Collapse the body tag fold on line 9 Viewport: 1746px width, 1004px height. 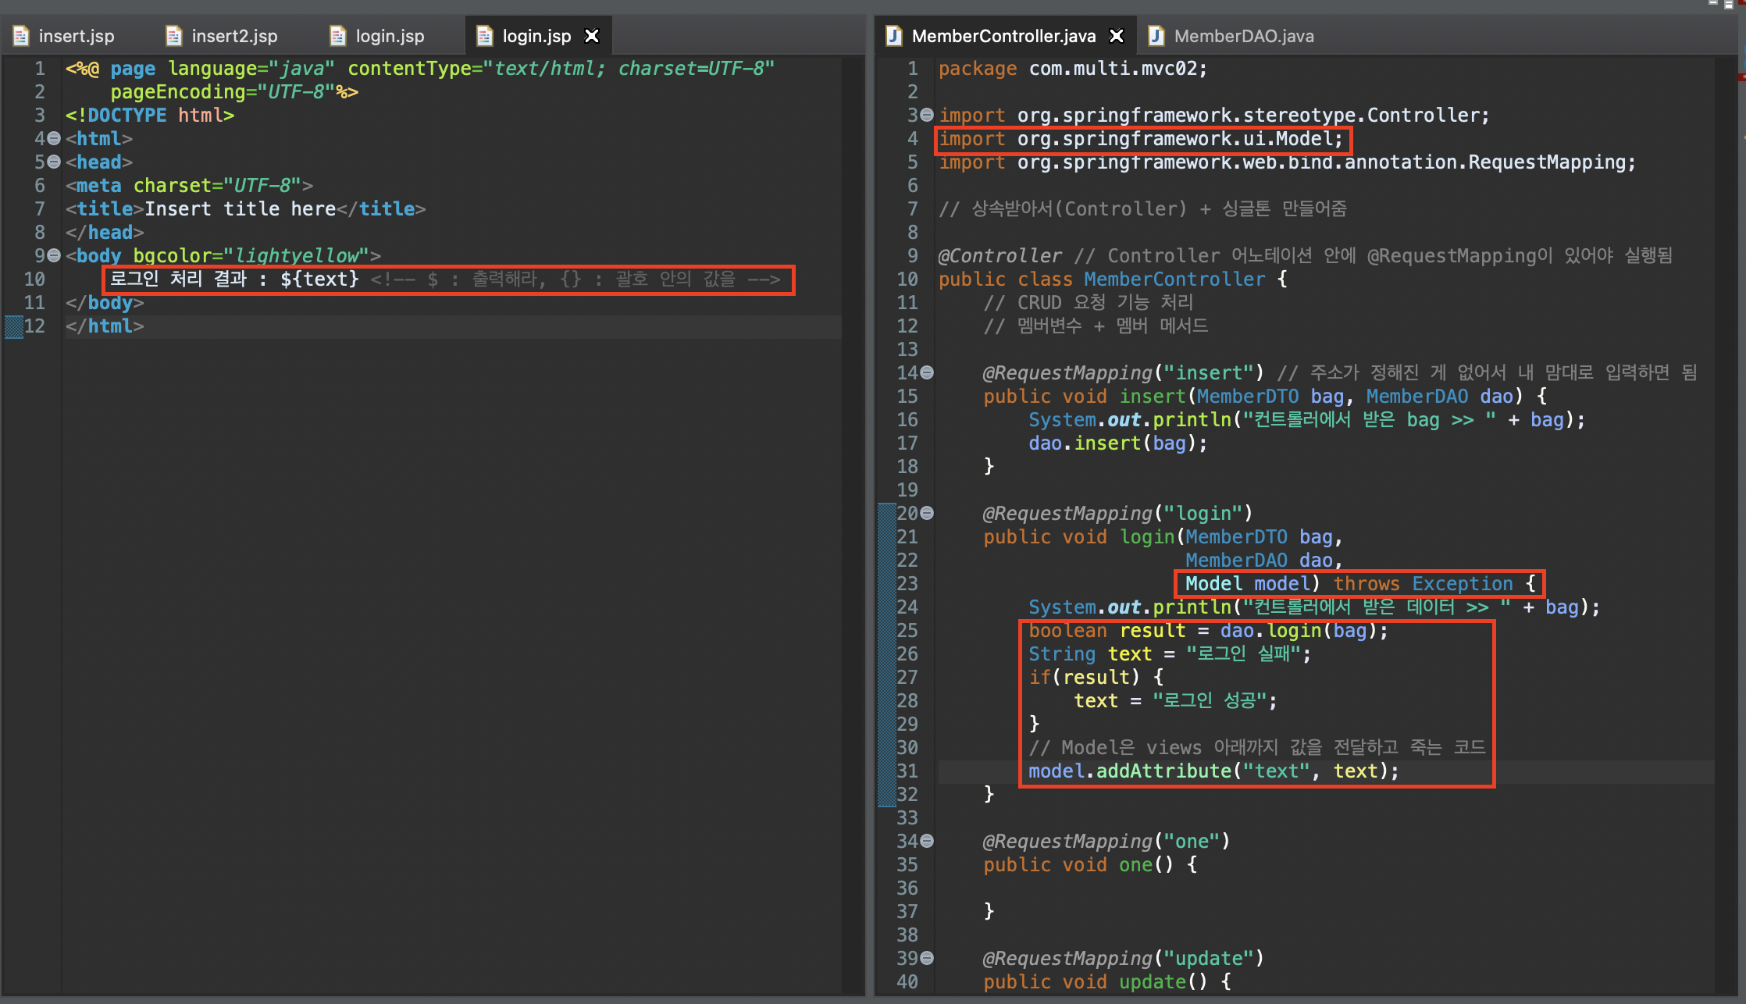click(x=54, y=255)
